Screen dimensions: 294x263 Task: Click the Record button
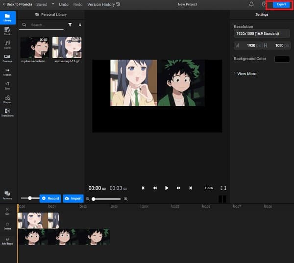click(x=50, y=198)
